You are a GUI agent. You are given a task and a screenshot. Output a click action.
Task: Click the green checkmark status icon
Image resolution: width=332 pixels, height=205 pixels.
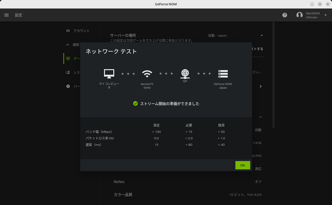click(x=135, y=104)
